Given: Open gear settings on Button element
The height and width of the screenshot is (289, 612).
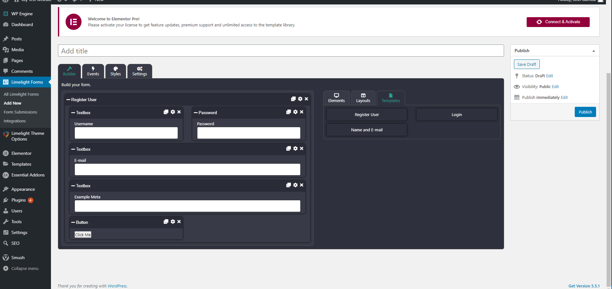Looking at the screenshot, I should point(173,222).
